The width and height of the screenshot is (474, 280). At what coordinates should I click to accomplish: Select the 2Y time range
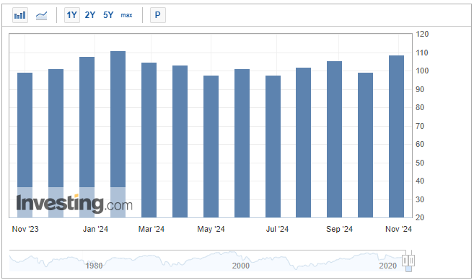(x=90, y=15)
